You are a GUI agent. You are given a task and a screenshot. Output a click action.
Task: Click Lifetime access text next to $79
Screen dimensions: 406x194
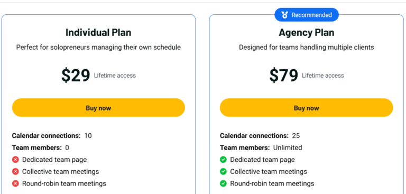tap(323, 76)
